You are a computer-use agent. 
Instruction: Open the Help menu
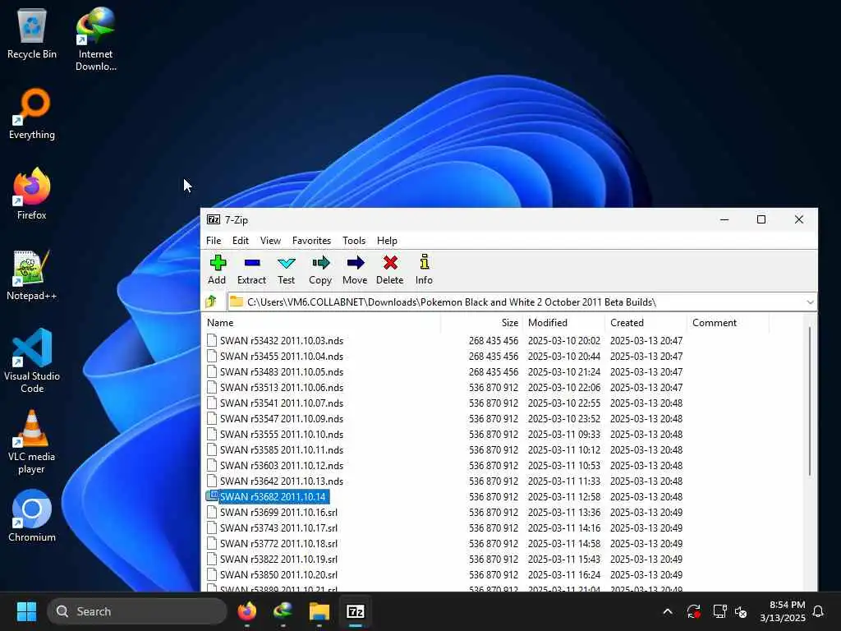coord(387,241)
